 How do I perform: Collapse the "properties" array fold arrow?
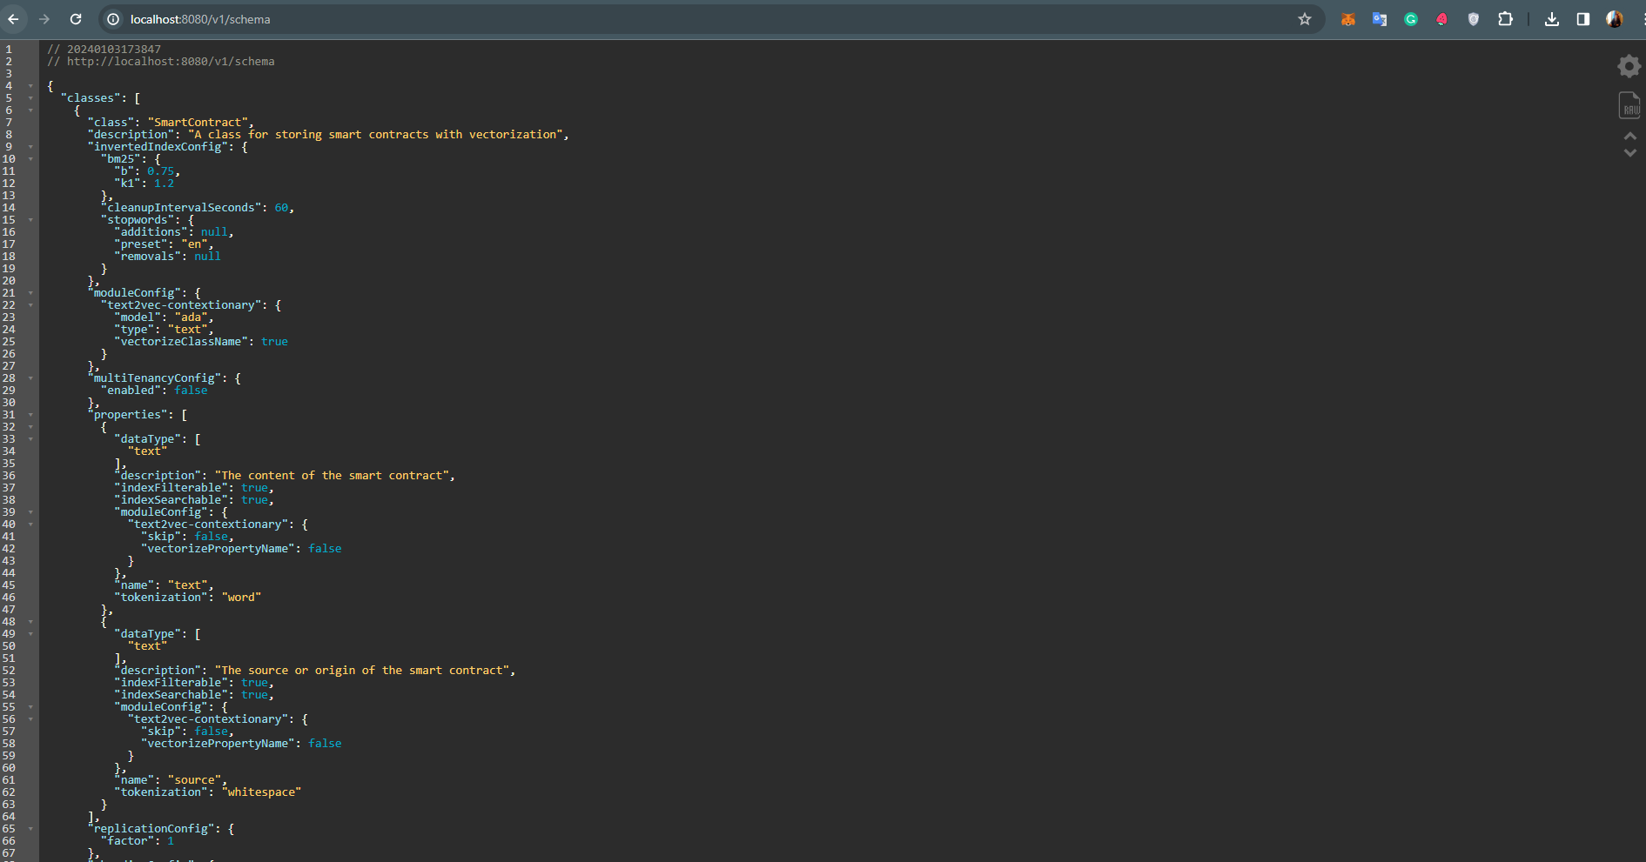click(x=30, y=415)
